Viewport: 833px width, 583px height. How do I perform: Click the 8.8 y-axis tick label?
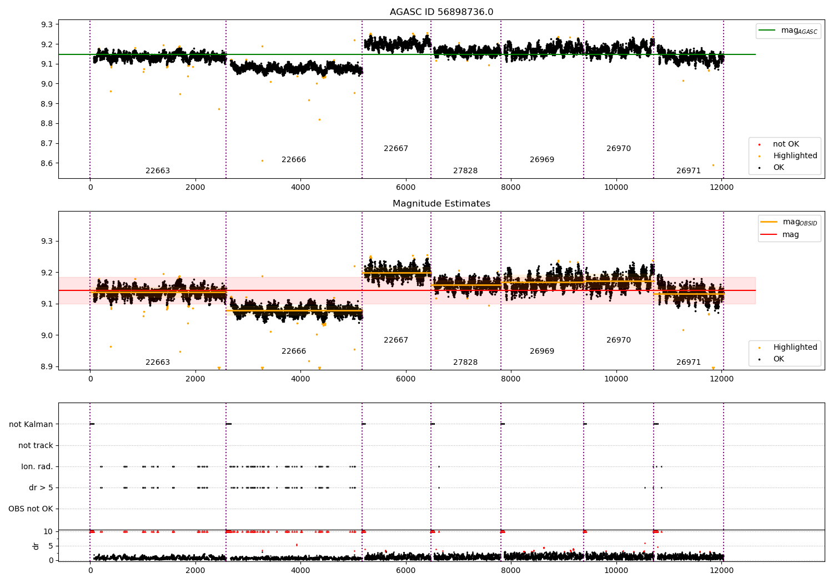(47, 124)
